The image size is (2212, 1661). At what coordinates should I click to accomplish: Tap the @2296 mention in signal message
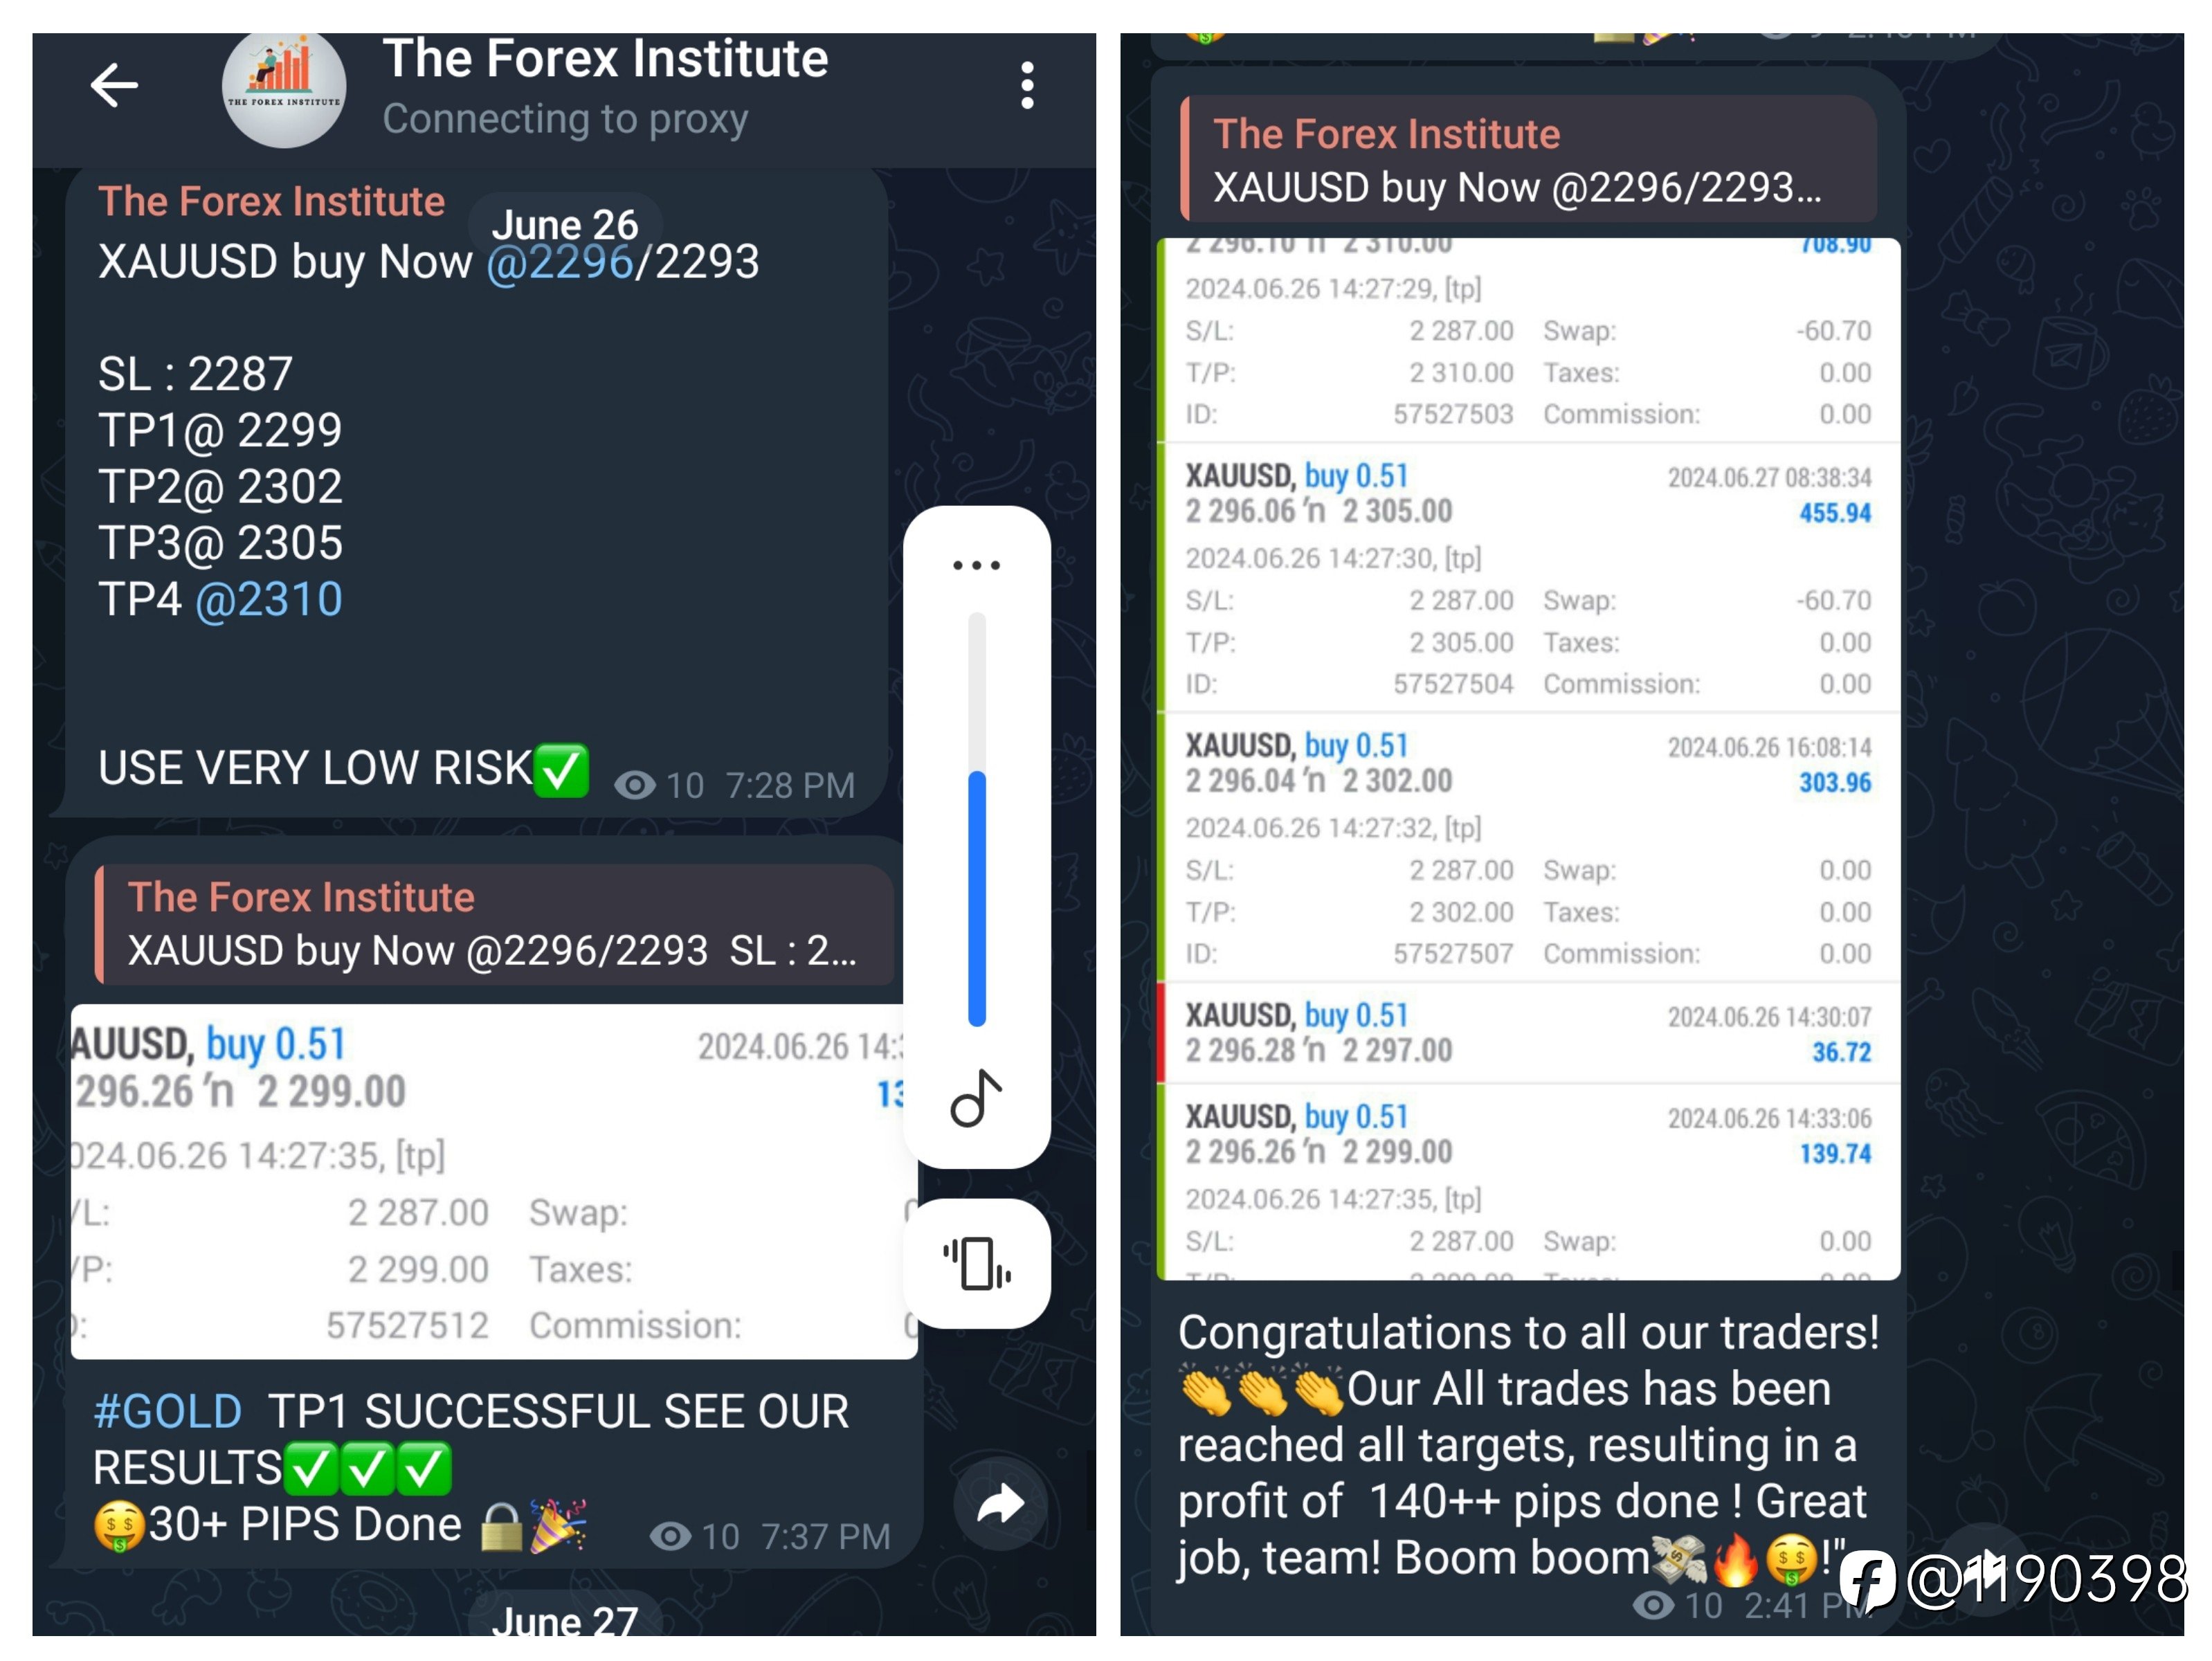tap(560, 262)
